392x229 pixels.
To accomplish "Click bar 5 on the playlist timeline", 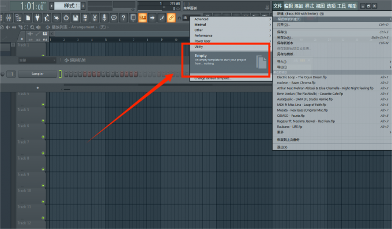I will click(x=105, y=40).
